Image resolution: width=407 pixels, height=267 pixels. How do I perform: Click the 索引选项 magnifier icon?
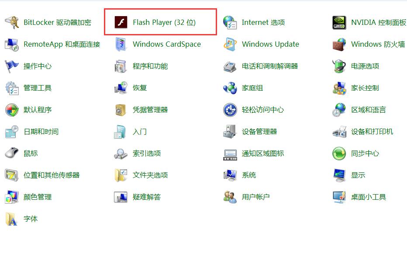pyautogui.click(x=121, y=154)
